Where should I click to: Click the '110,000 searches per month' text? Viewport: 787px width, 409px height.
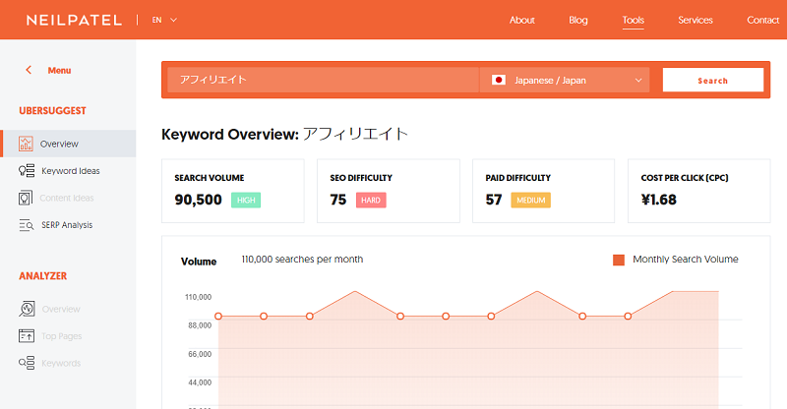[x=302, y=260]
